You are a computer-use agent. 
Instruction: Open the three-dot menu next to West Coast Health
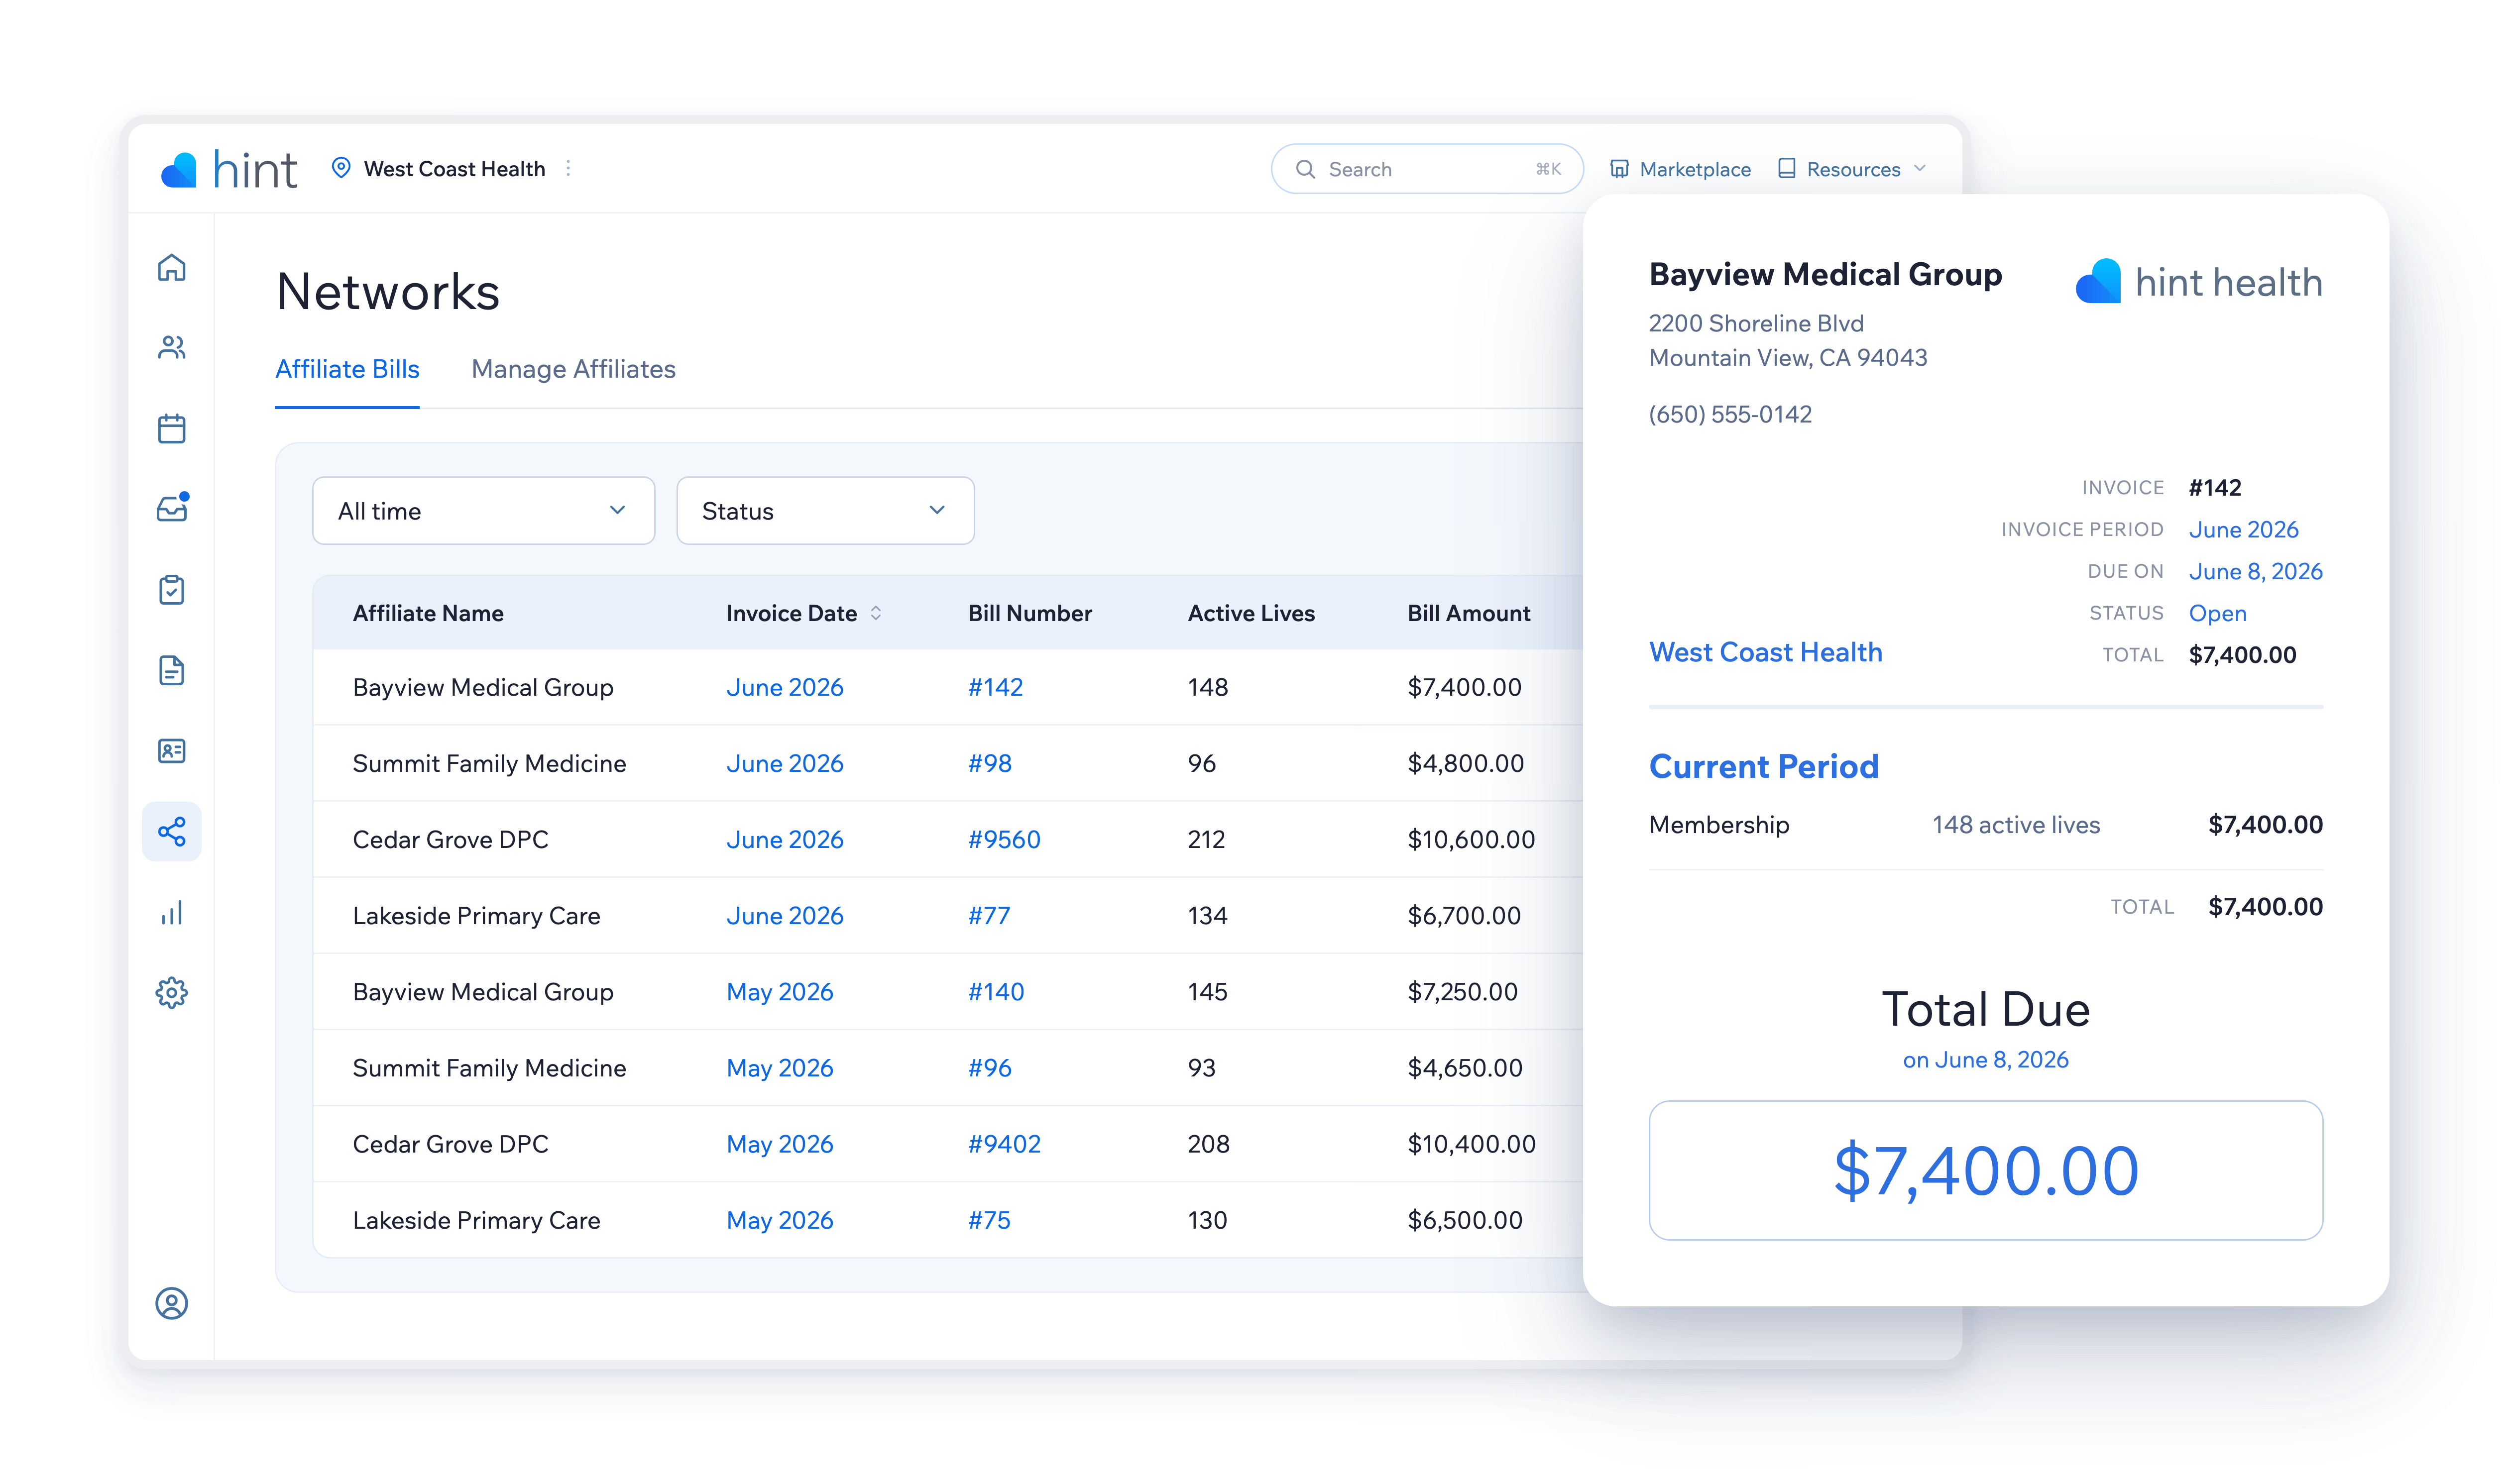point(568,168)
